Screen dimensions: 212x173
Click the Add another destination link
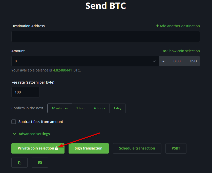(178, 26)
